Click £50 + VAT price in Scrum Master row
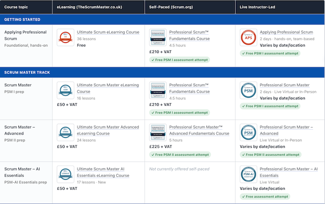Screen dimensions: 325x204 point(67,105)
